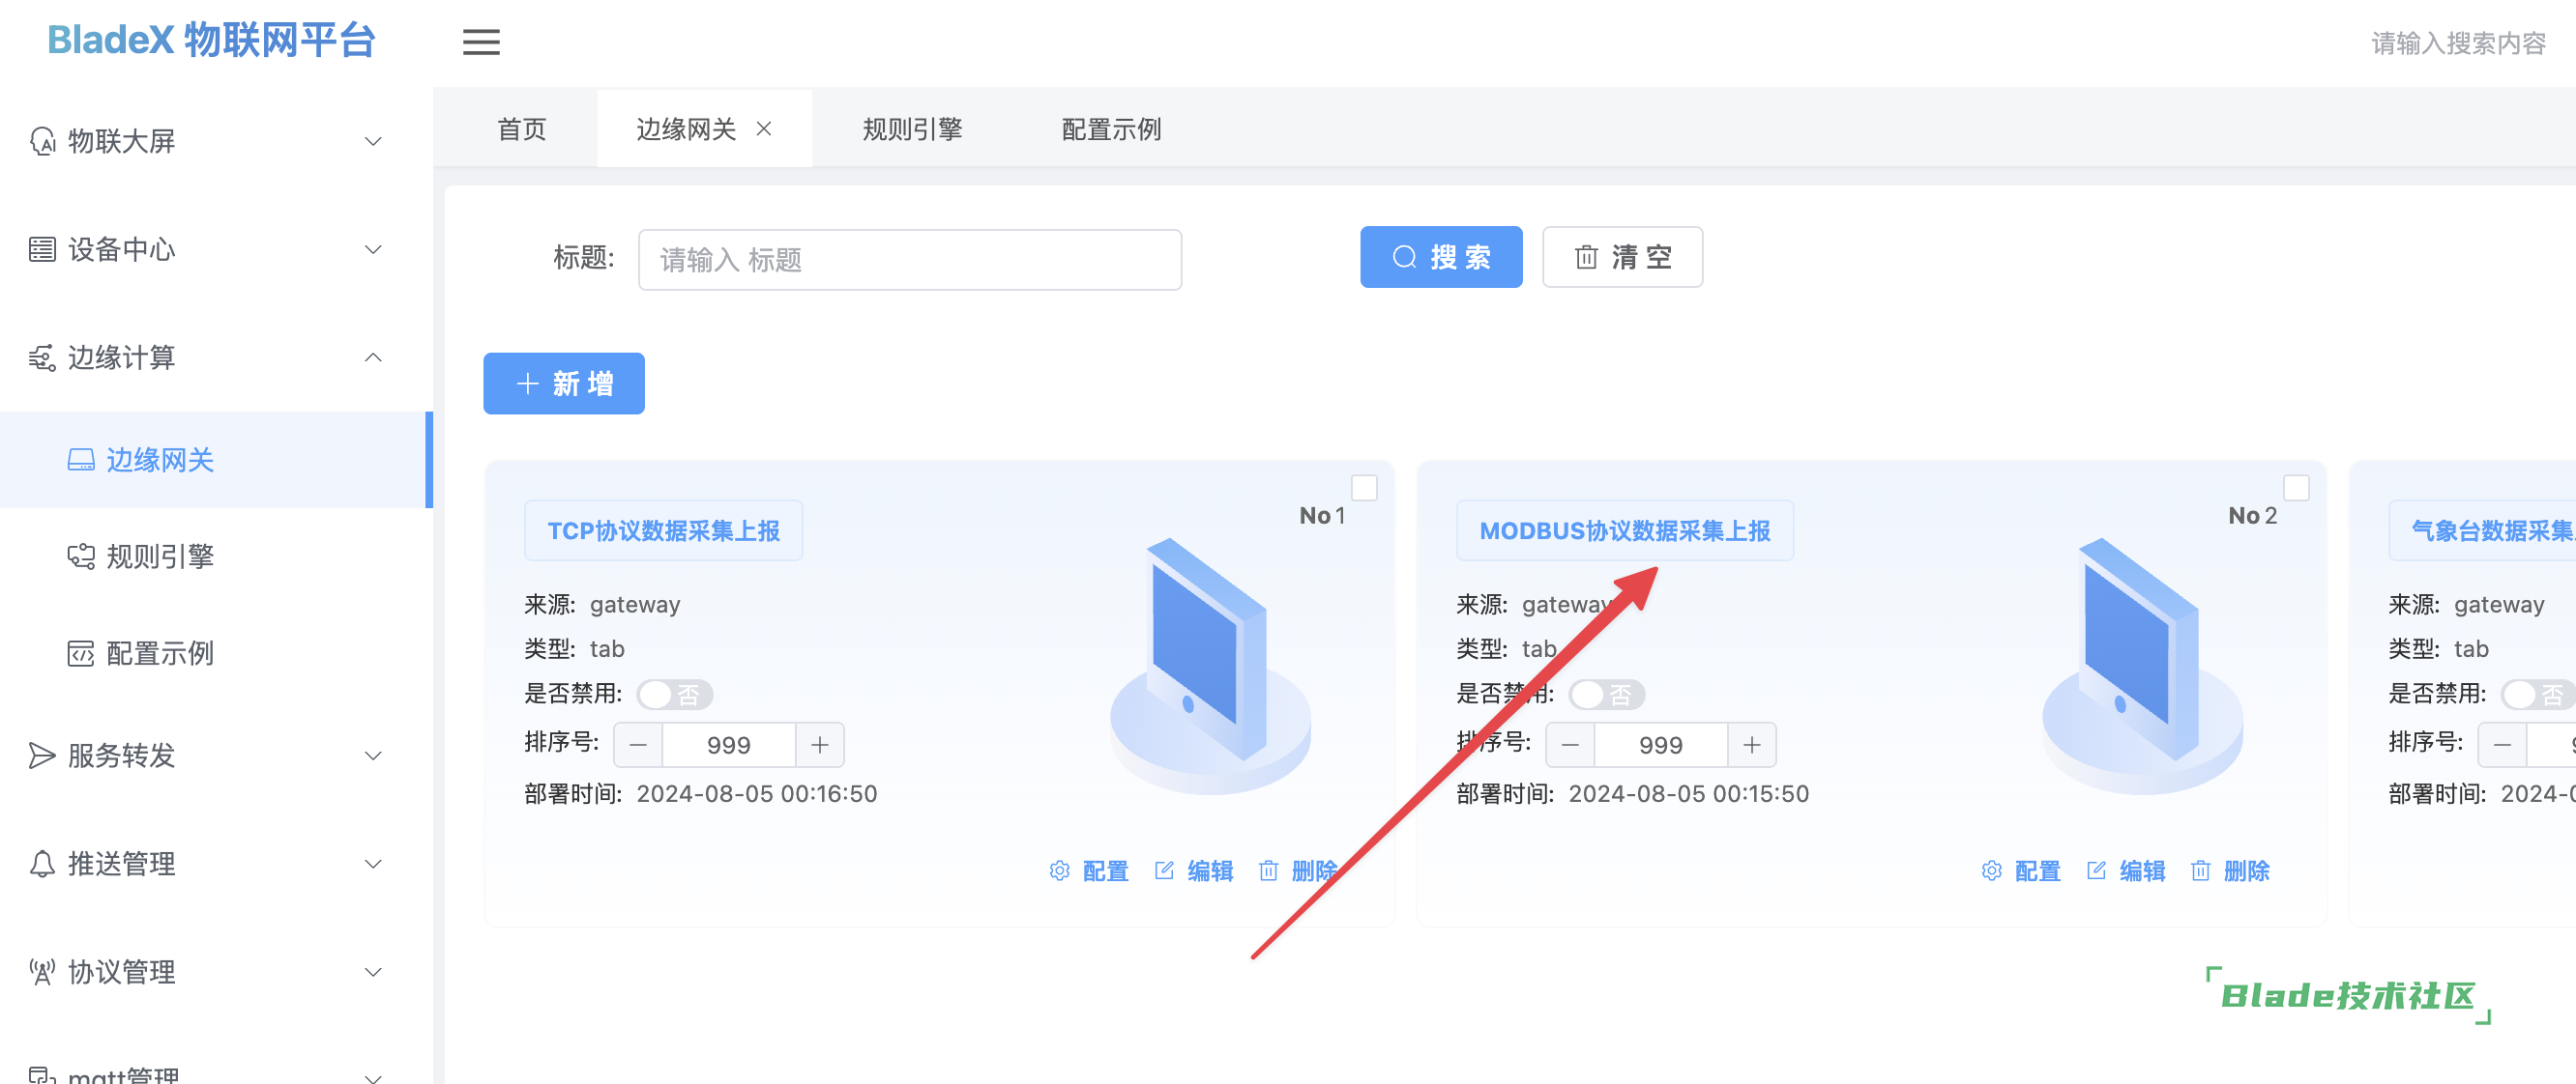2576x1084 pixels.
Task: Click the 标题 input field
Action: [x=909, y=260]
